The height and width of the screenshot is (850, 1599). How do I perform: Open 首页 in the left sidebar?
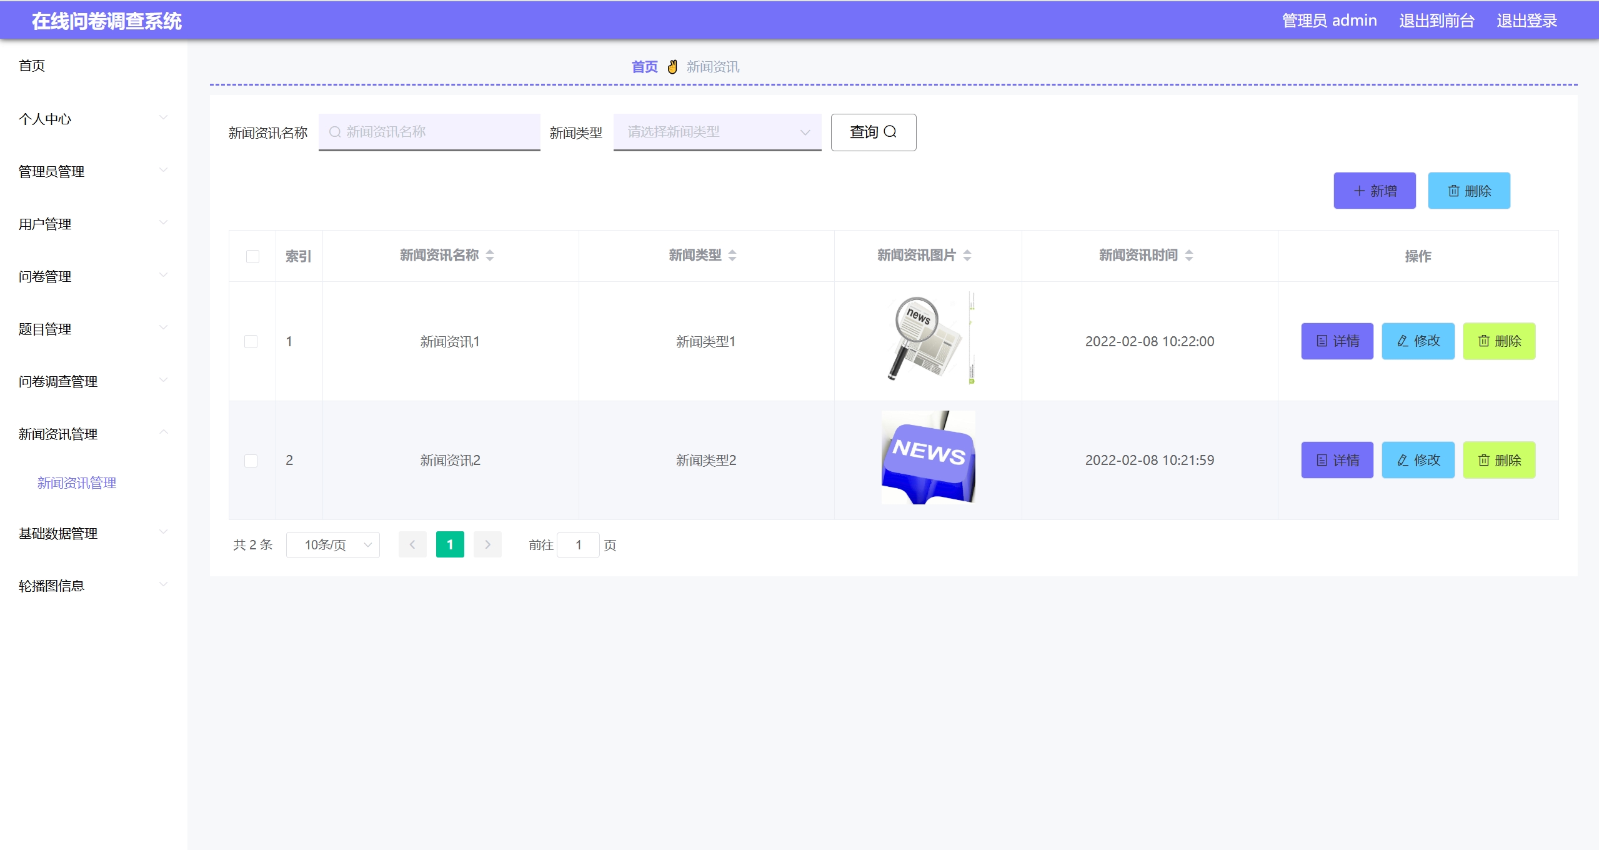tap(32, 66)
